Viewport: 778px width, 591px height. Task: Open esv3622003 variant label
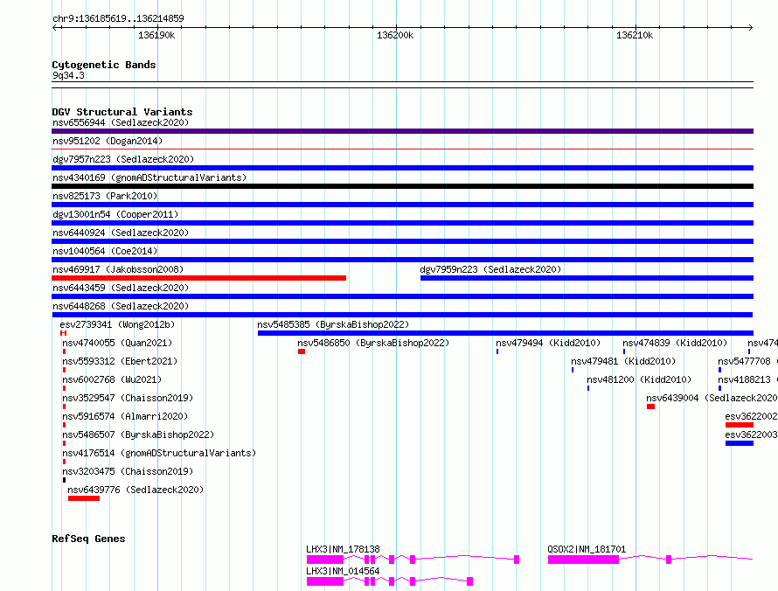coord(751,435)
